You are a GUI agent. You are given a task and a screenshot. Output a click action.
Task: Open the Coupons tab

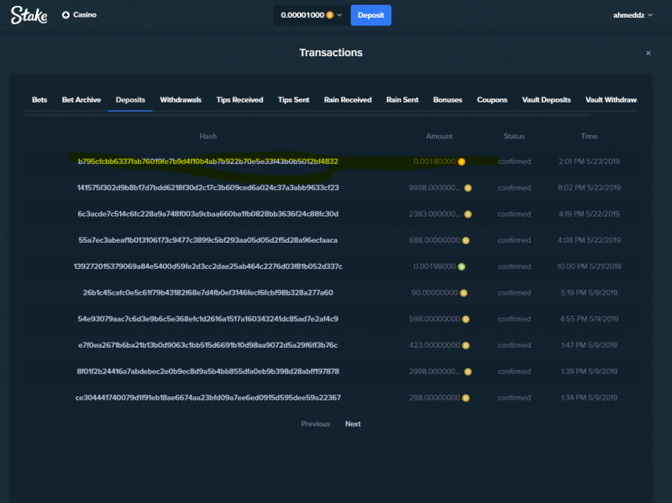point(492,100)
